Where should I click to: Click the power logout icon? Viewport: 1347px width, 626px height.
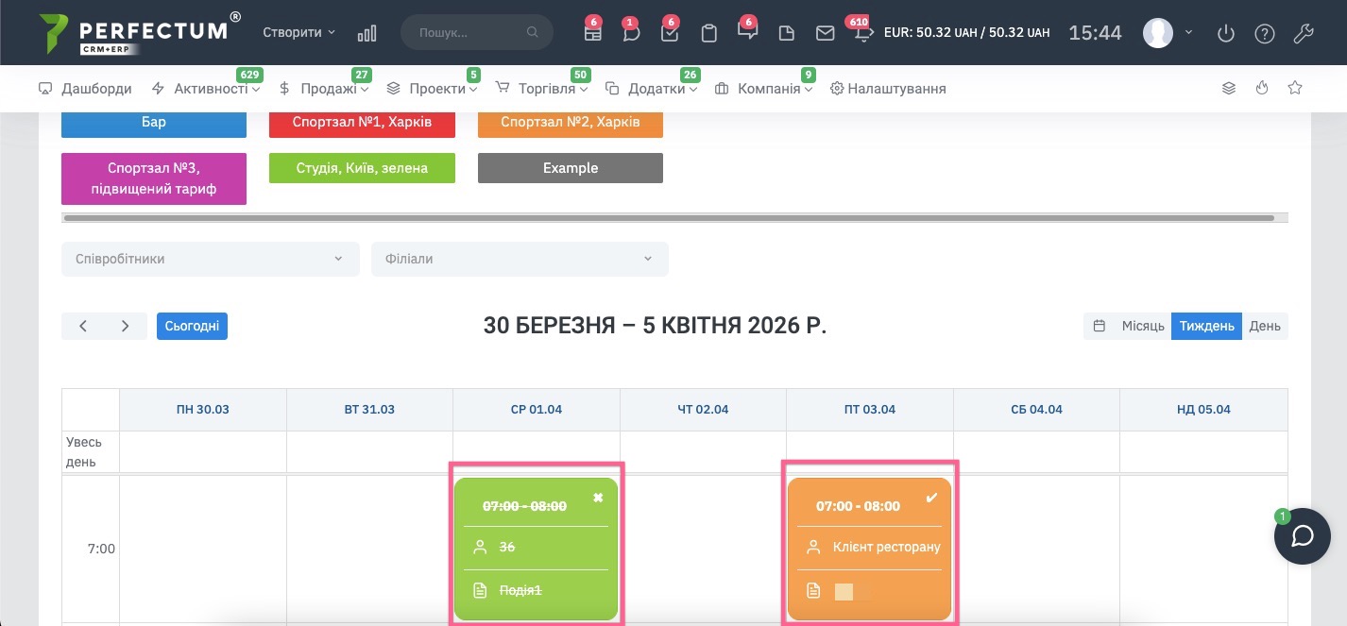pos(1225,33)
